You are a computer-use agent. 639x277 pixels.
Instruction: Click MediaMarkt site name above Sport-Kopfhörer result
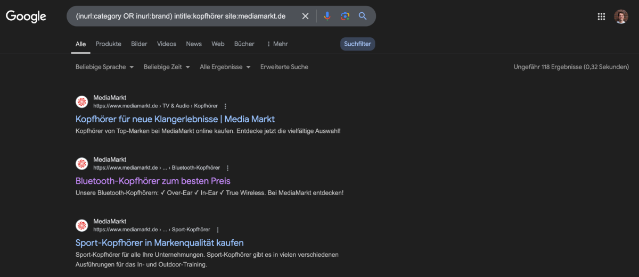pos(110,221)
